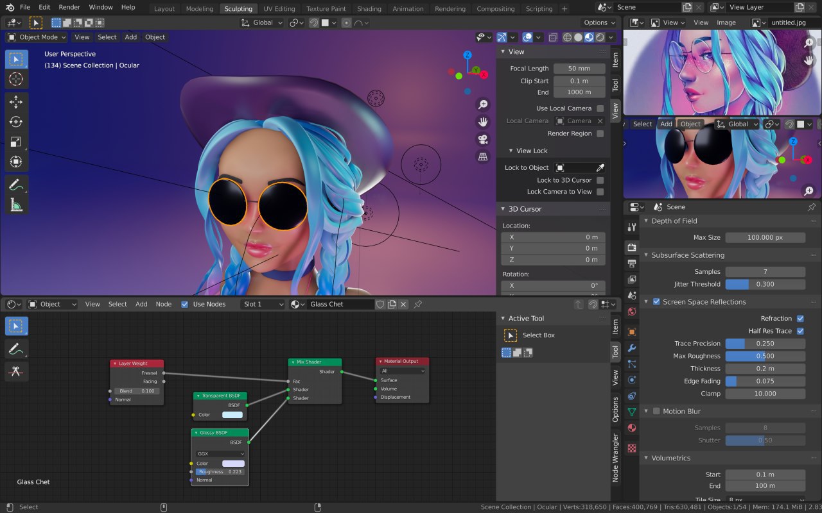Click the zoom magnifier icon in 3D viewport
This screenshot has width=822, height=513.
coord(483,105)
